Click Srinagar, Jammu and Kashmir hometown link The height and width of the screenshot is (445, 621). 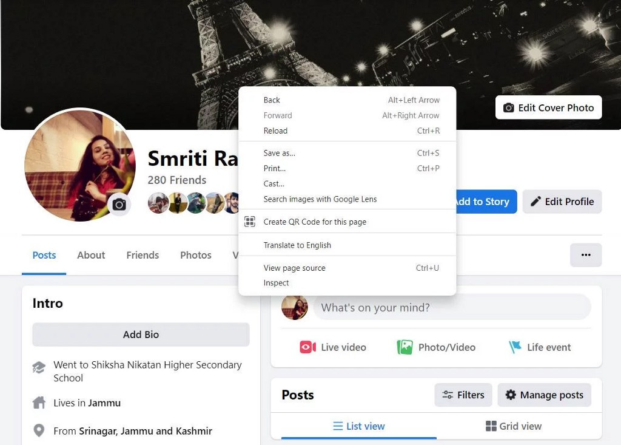click(146, 430)
